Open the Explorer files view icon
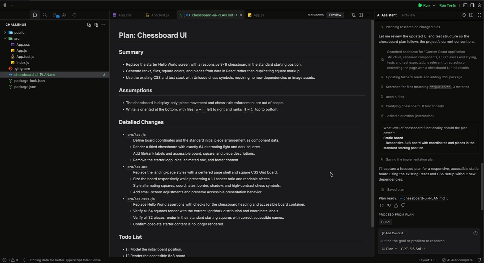484x263 pixels. point(35,15)
